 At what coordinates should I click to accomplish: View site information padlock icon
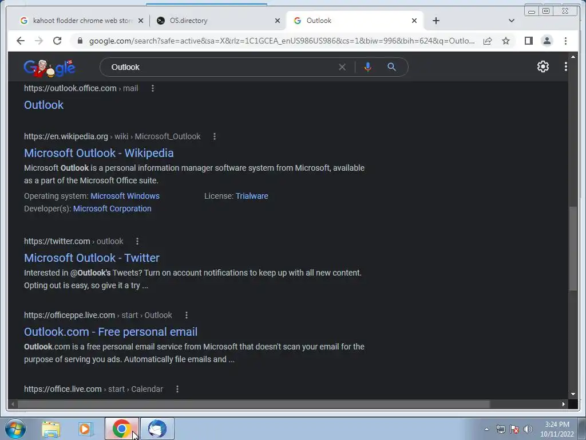[x=80, y=41]
